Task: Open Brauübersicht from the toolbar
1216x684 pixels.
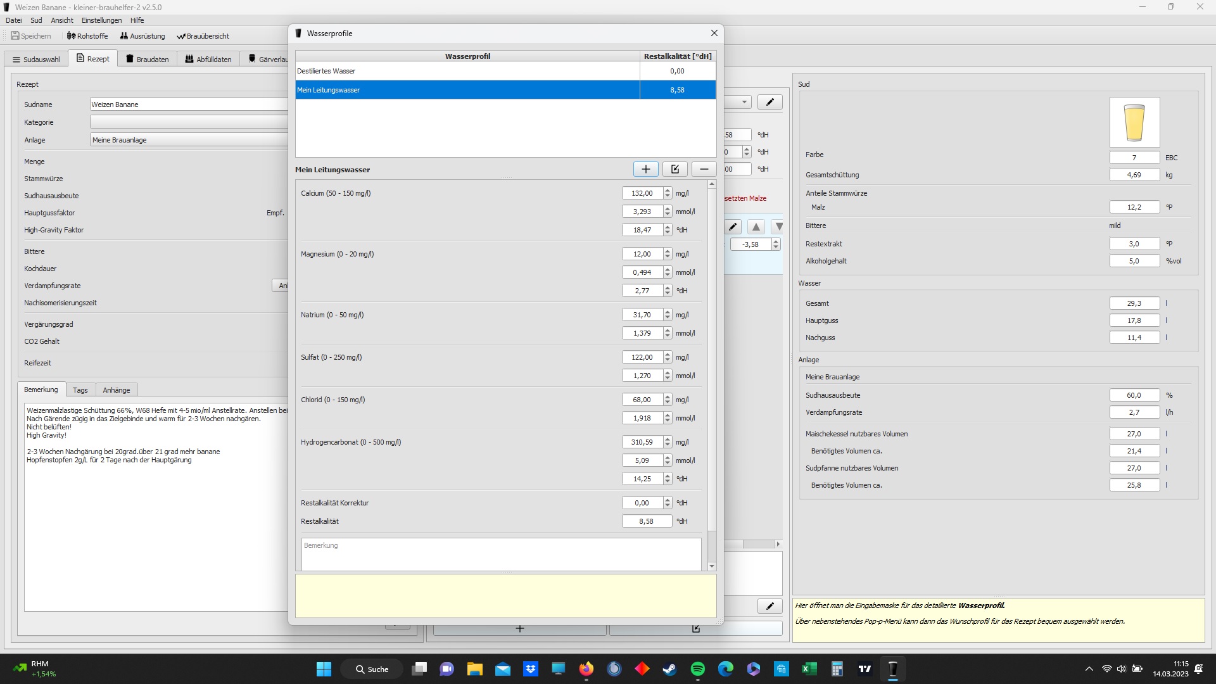Action: tap(203, 36)
